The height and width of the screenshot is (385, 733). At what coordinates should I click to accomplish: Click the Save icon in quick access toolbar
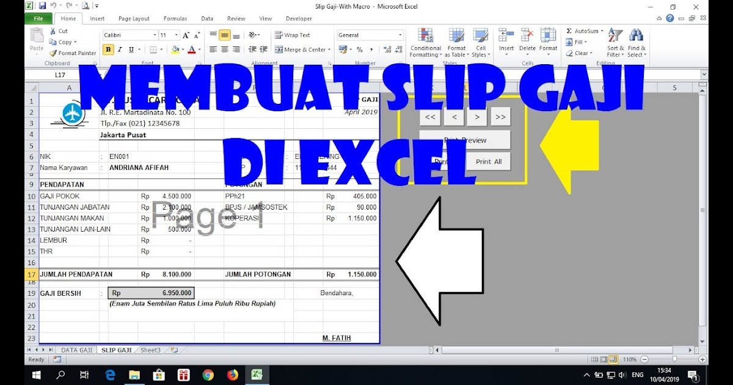tap(42, 5)
